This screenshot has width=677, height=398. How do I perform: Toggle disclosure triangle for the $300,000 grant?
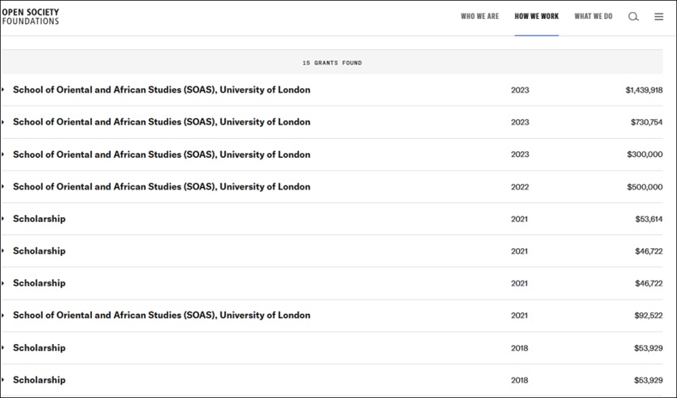3,155
